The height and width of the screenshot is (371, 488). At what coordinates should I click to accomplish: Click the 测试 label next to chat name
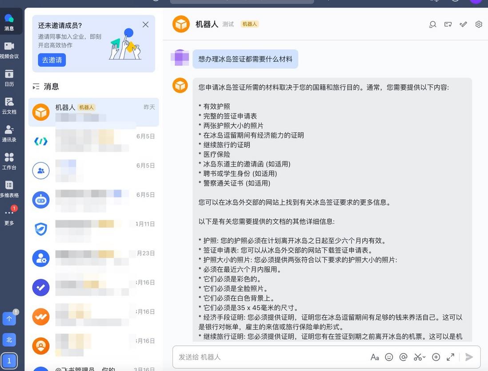pos(228,24)
